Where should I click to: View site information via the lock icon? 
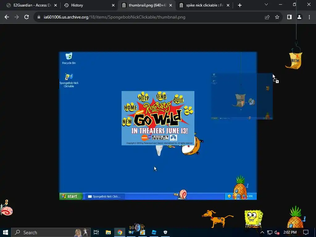[39, 17]
